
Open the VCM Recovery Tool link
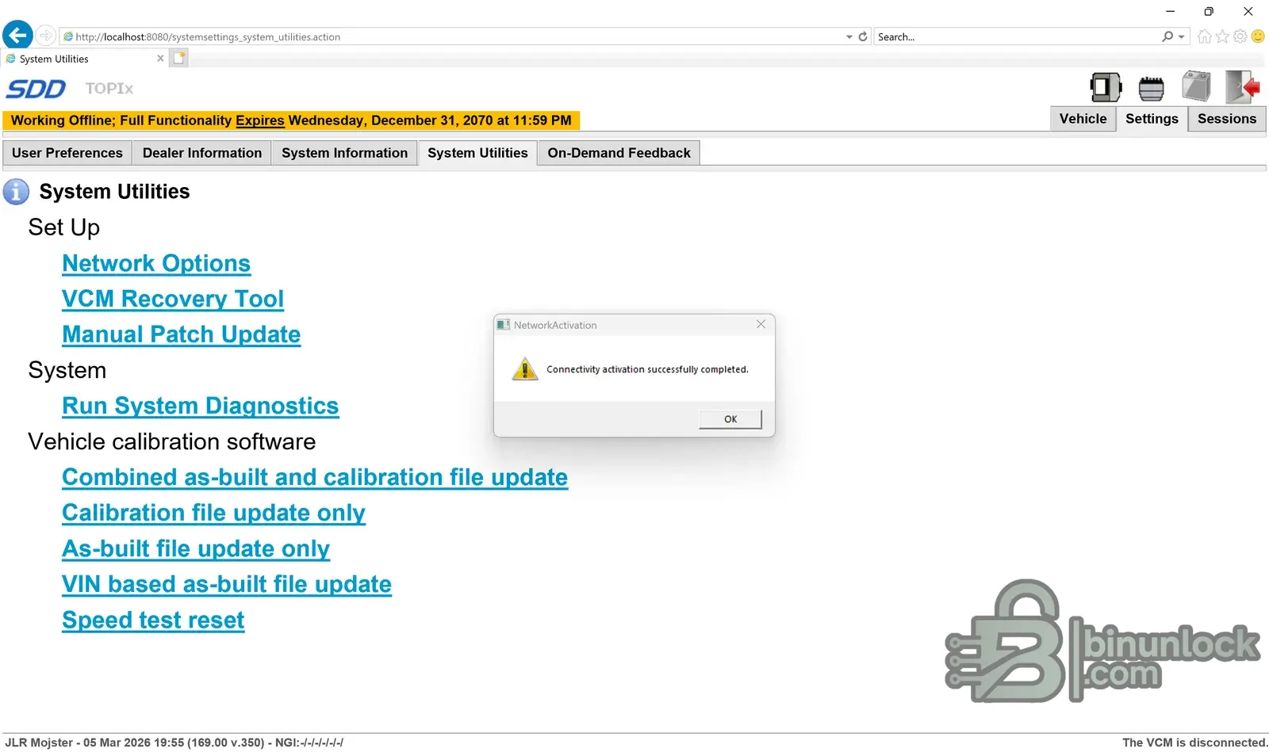point(173,299)
